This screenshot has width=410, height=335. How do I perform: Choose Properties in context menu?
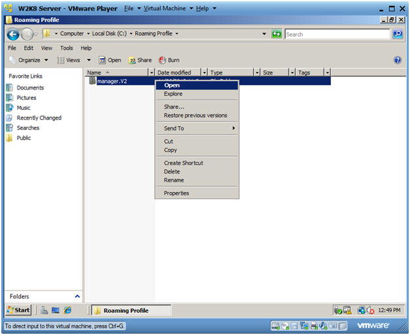click(x=197, y=193)
